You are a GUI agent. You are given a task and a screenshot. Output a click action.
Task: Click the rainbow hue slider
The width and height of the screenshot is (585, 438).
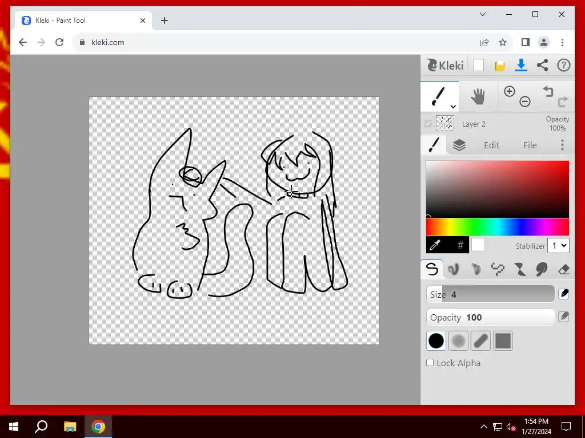[498, 227]
